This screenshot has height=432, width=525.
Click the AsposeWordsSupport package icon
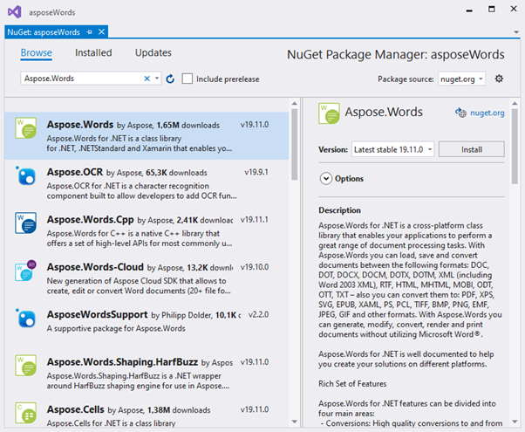point(26,318)
